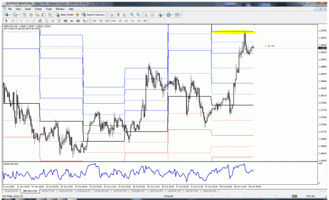Click the New Order button
The image size is (329, 200).
(x=65, y=15)
